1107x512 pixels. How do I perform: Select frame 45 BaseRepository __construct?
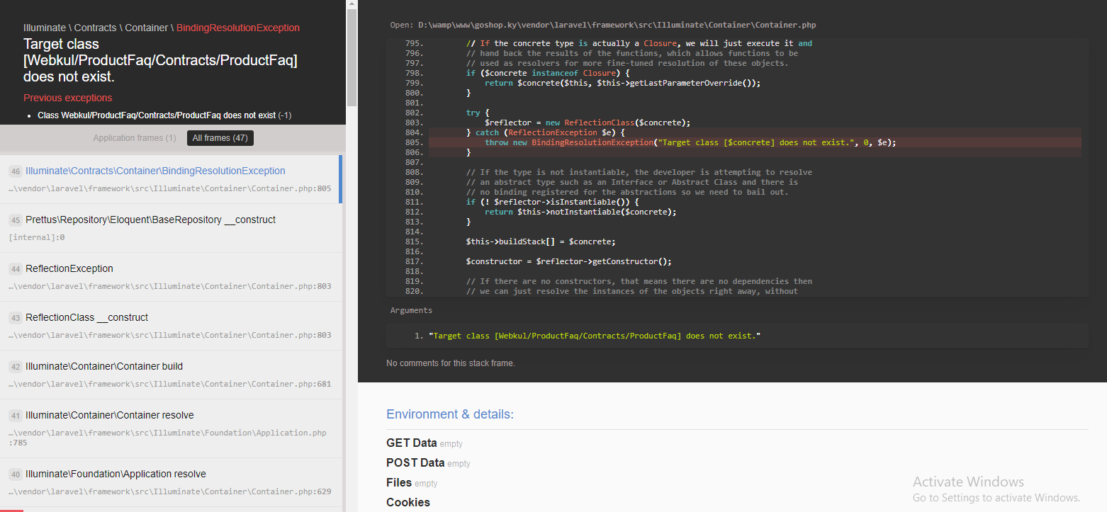pos(172,228)
